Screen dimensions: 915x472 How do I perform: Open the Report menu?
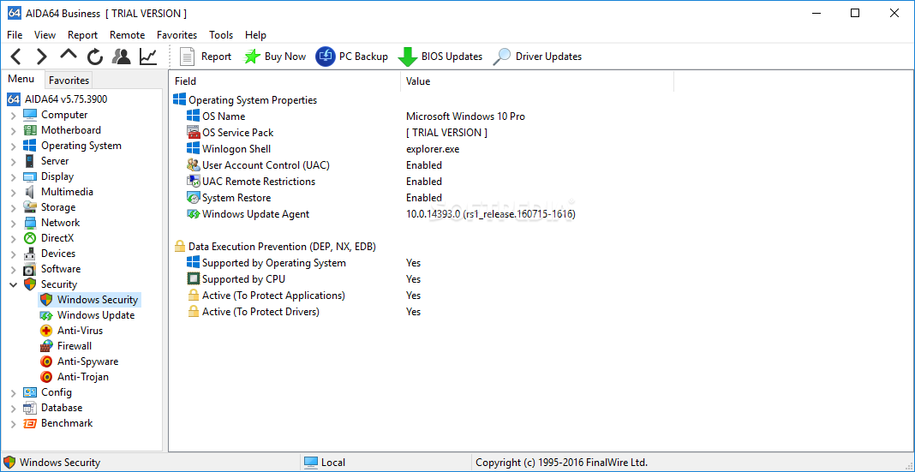pyautogui.click(x=82, y=35)
